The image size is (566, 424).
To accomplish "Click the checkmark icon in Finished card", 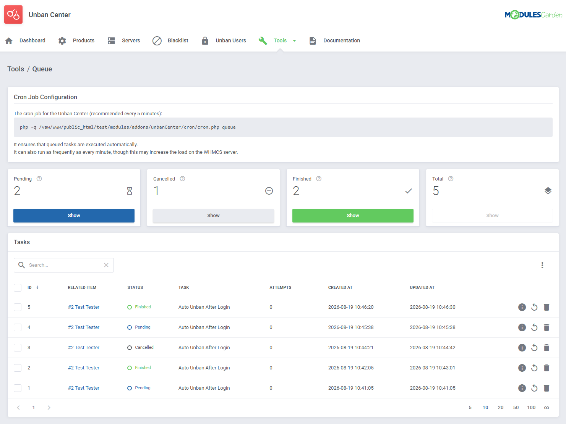I will [x=409, y=191].
